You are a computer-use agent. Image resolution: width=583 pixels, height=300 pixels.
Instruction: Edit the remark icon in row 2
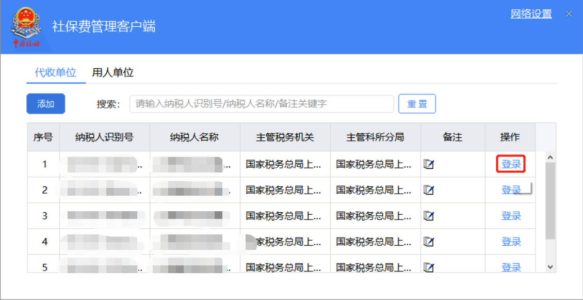coord(428,190)
